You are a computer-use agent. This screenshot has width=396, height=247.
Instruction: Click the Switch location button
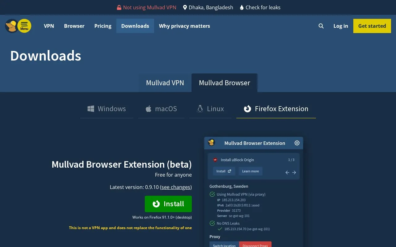224,245
